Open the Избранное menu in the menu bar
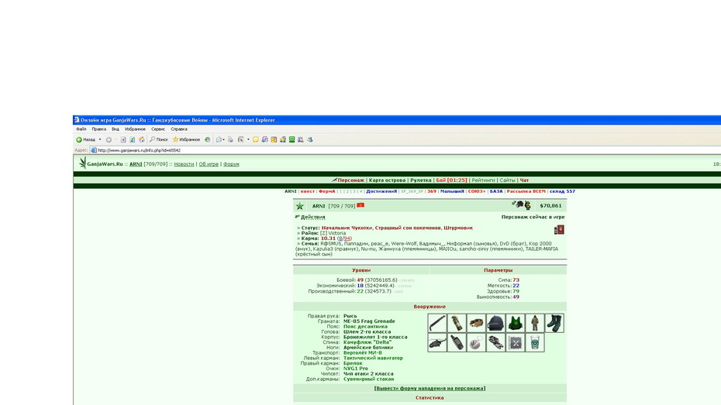Viewport: 721px width, 405px height. (135, 129)
